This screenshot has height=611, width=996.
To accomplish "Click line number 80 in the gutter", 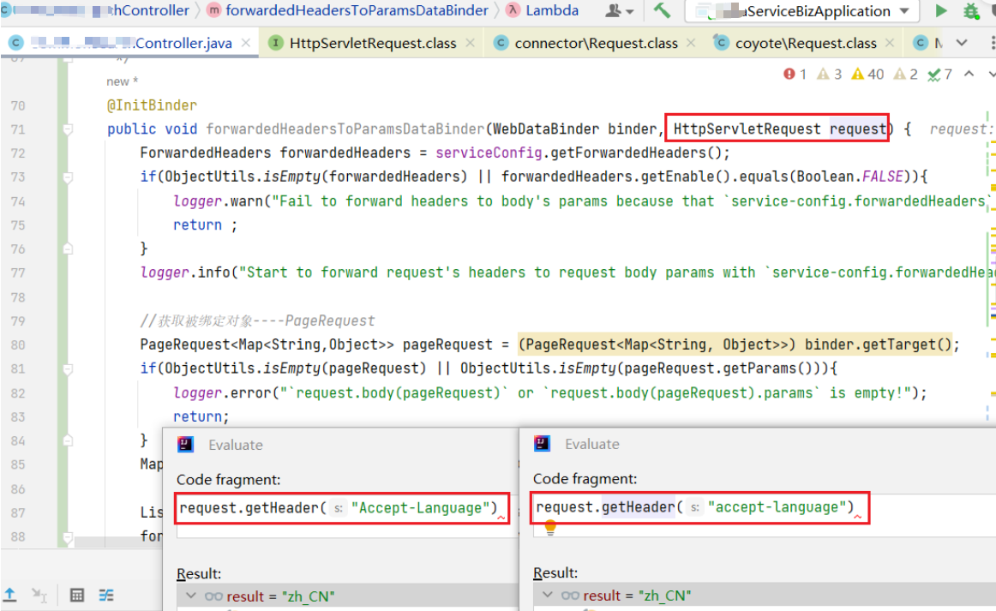I will tap(18, 344).
